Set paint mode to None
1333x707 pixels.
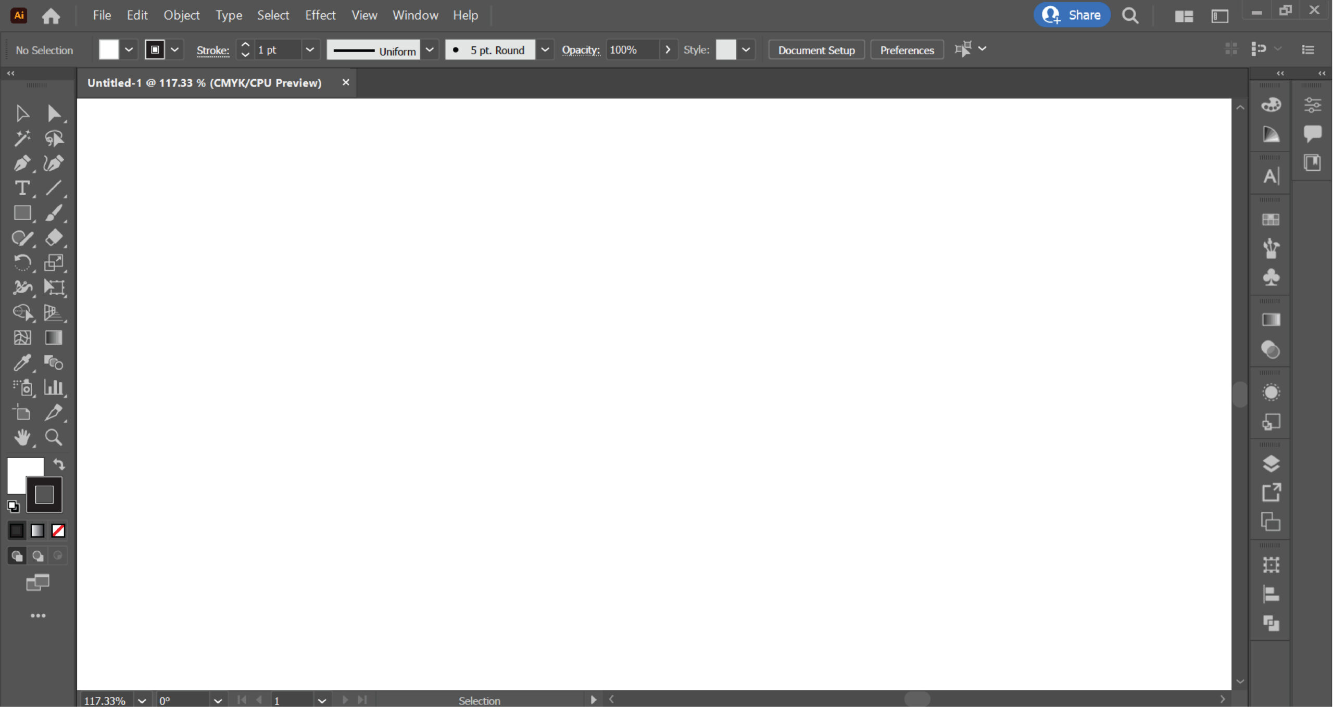click(x=58, y=531)
